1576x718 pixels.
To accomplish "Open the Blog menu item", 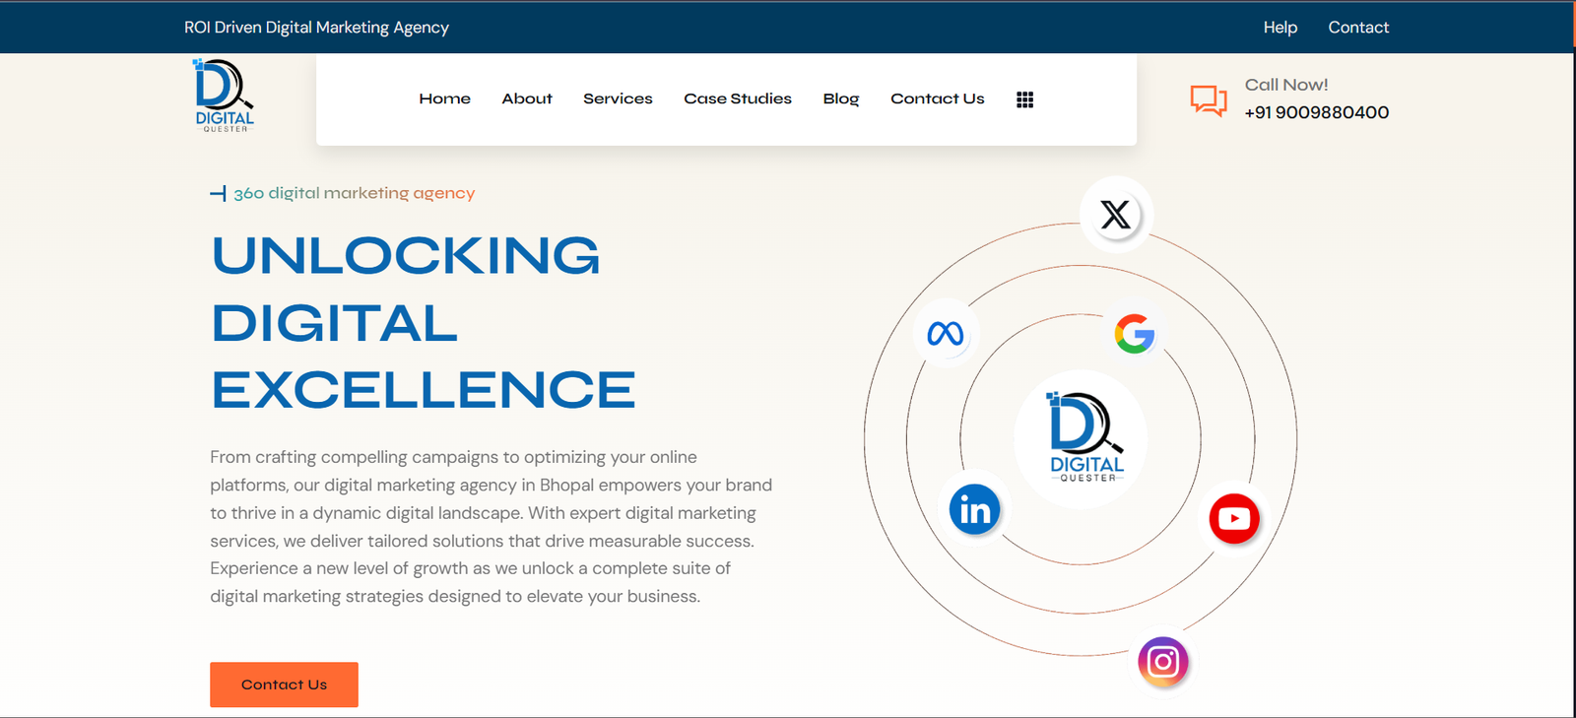I will (x=841, y=98).
